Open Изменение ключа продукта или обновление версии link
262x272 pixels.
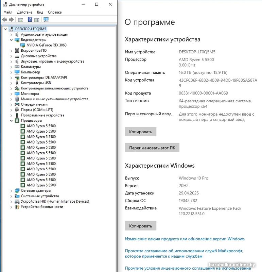click(x=185, y=239)
